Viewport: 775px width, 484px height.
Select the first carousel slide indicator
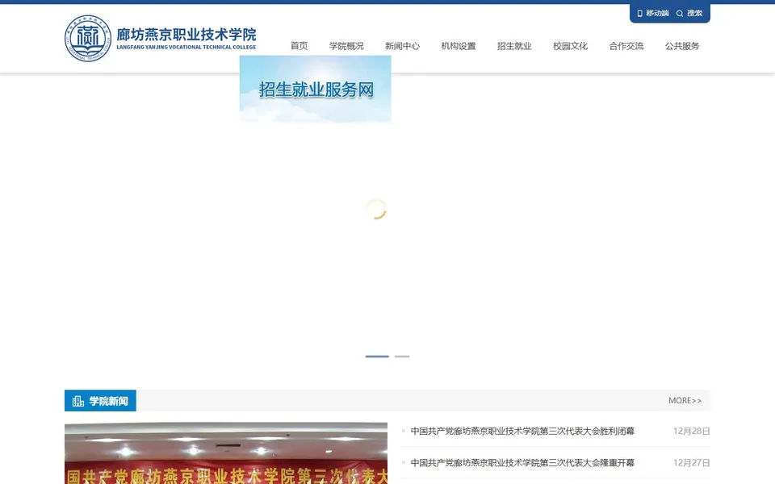pyautogui.click(x=377, y=356)
